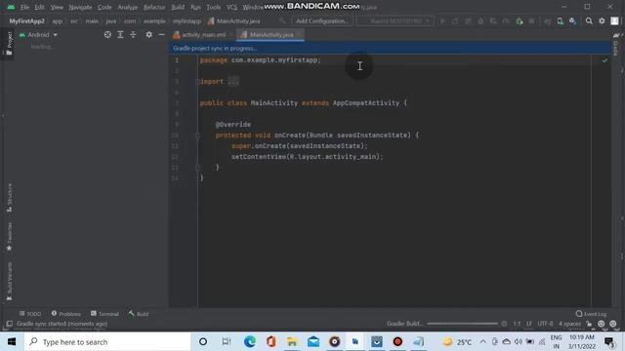The height and width of the screenshot is (351, 625).
Task: Open the Analyze menu
Action: 127,7
